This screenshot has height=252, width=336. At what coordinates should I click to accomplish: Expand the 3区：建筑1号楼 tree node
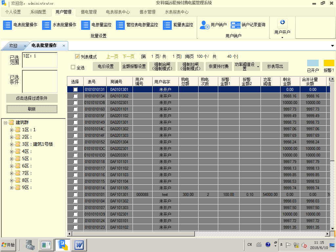pos(12,144)
